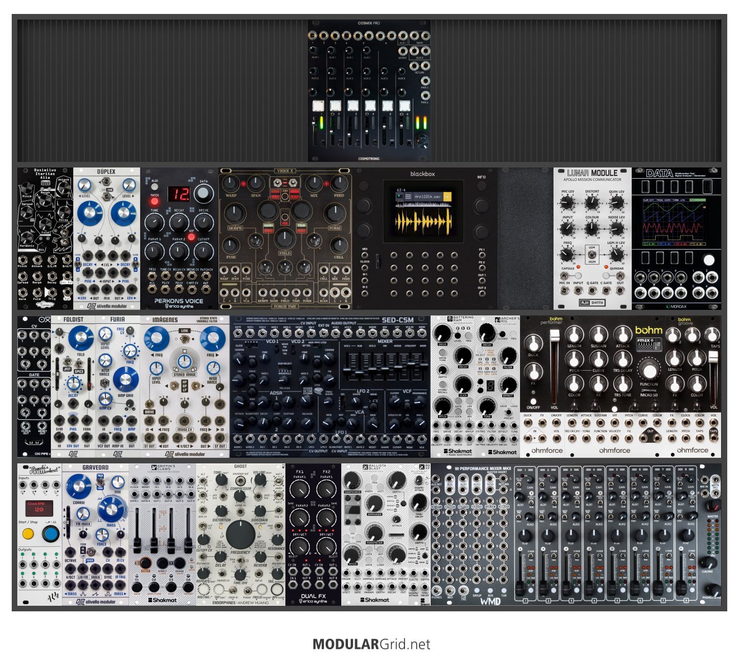
Task: Toggle the red VCF button on Perkons Voice
Action: pyautogui.click(x=190, y=237)
